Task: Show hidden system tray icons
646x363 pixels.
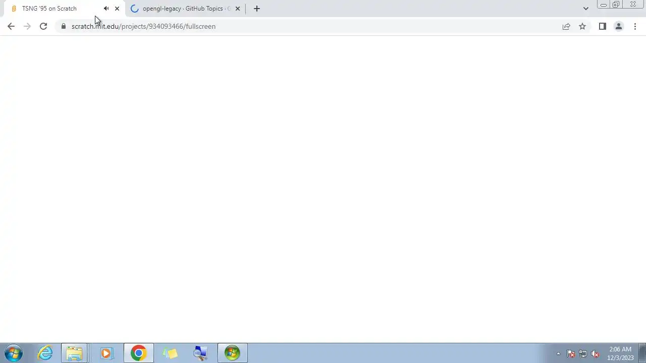Action: (x=558, y=353)
